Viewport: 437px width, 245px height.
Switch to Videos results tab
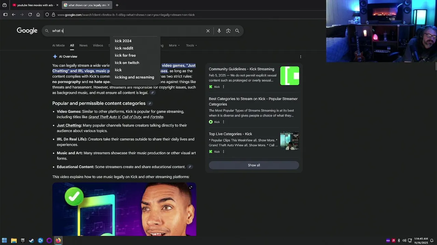(98, 45)
